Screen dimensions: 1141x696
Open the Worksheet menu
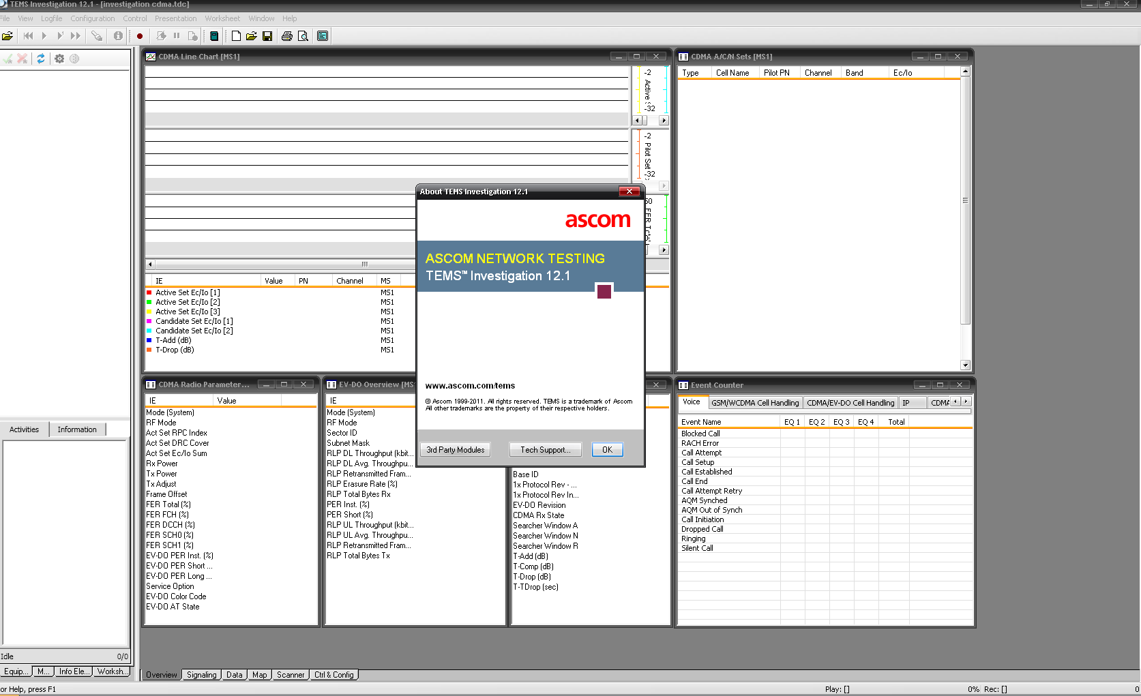pos(222,18)
